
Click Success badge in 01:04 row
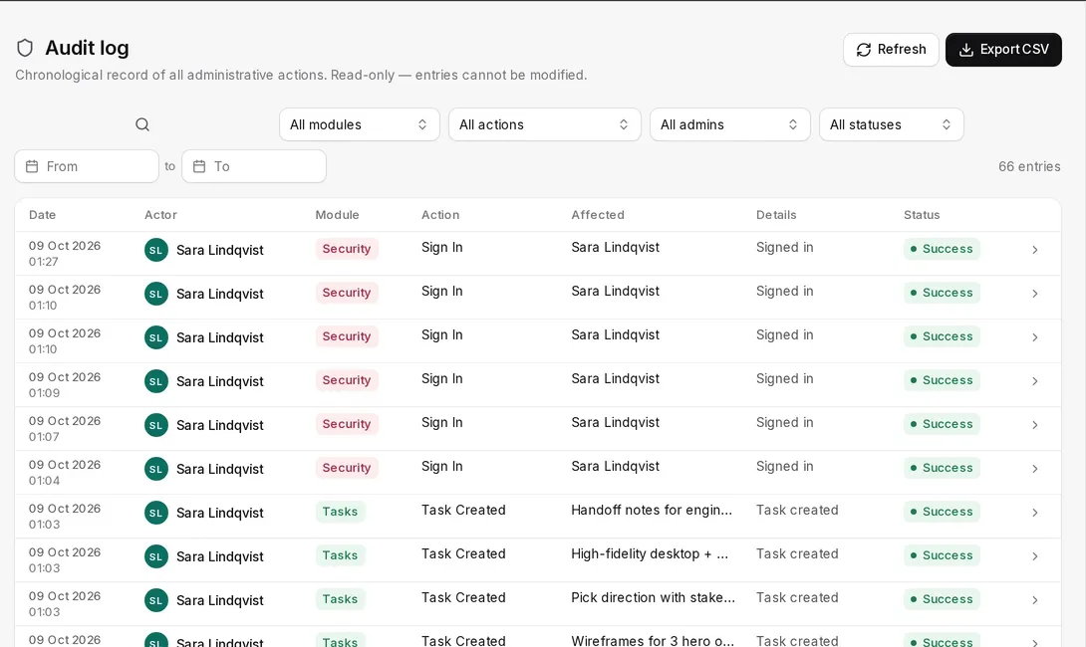coord(942,468)
